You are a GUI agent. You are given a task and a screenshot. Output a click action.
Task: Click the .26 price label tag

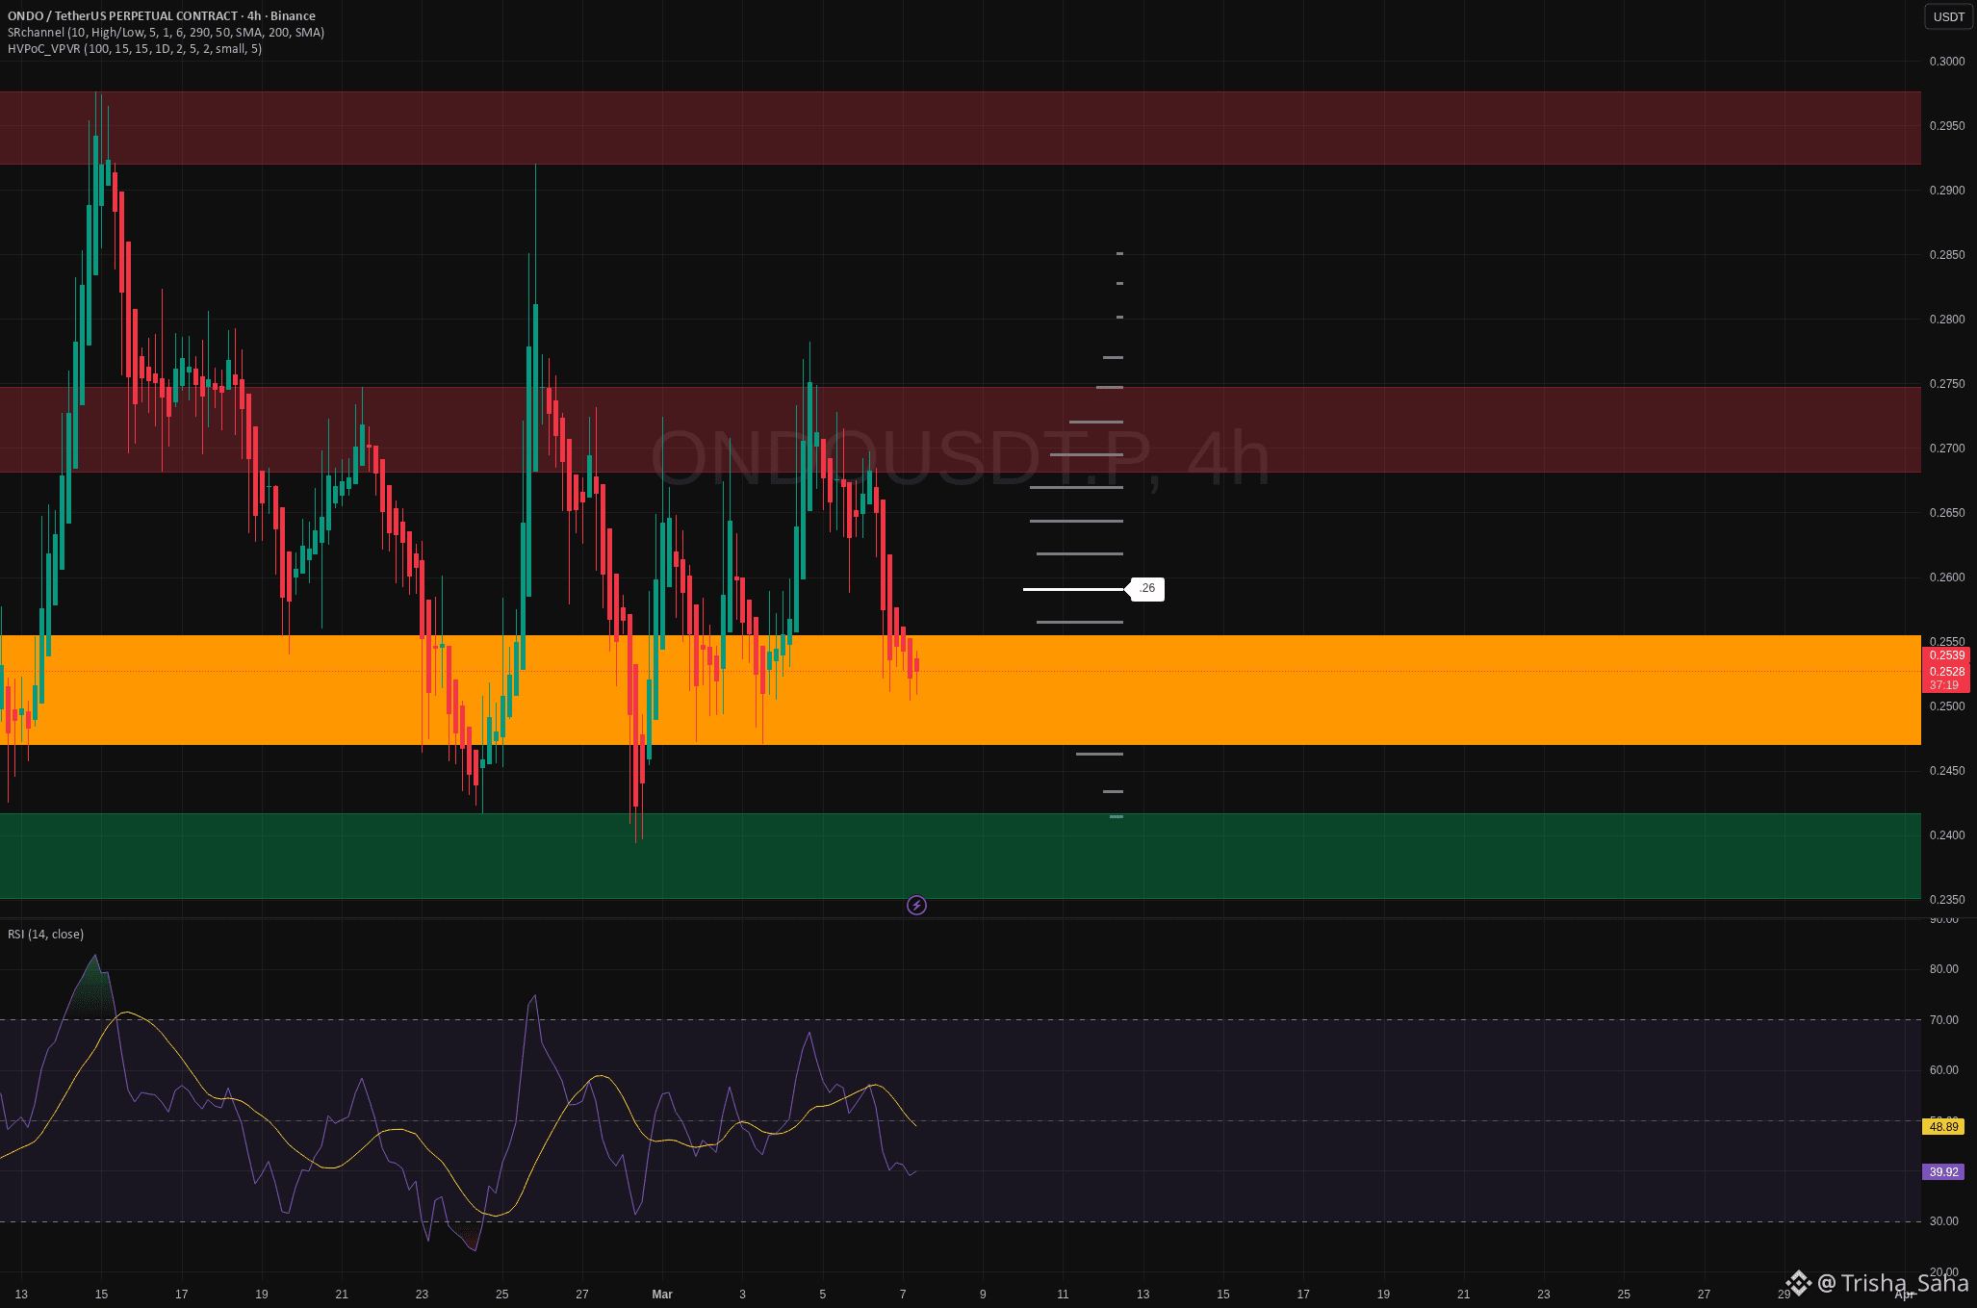(1146, 588)
